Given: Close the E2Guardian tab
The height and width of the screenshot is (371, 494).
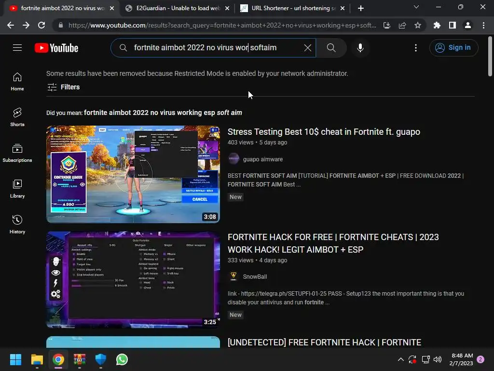Looking at the screenshot, I should click(x=227, y=8).
